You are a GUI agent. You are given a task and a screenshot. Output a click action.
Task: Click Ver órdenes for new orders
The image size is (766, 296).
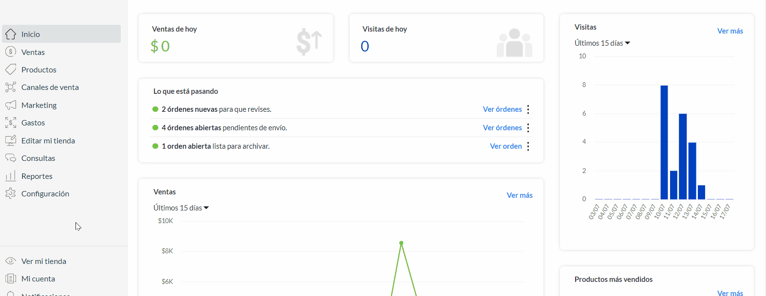tap(502, 109)
